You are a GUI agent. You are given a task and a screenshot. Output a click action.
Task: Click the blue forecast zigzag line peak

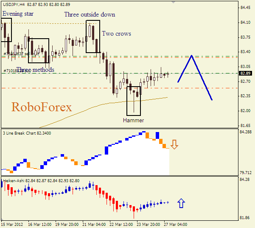coord(192,56)
